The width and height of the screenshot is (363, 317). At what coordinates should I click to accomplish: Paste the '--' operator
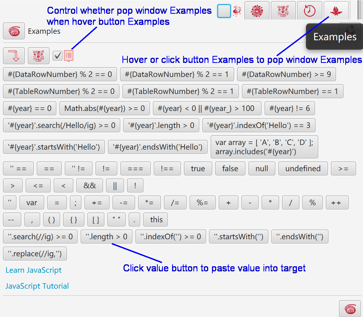[12, 220]
